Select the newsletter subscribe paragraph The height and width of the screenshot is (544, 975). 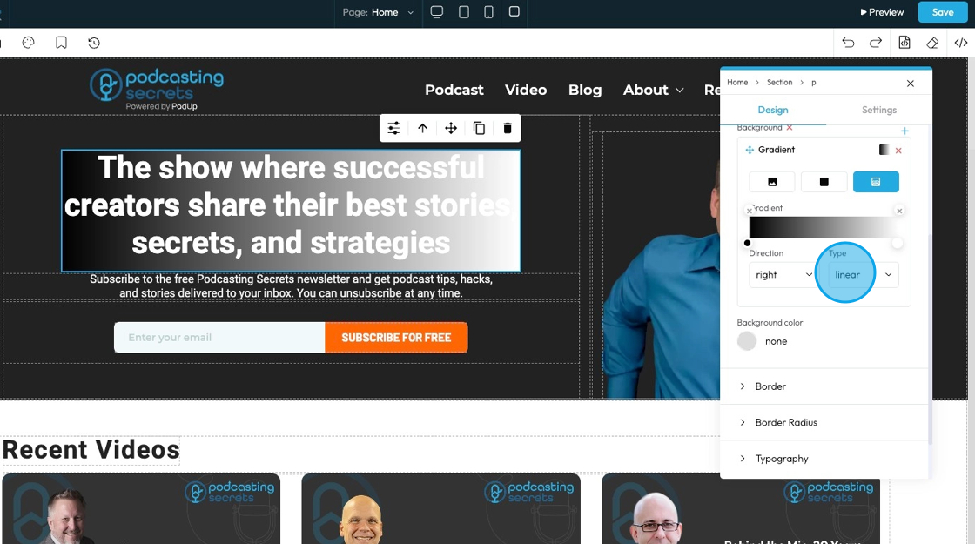(x=291, y=286)
